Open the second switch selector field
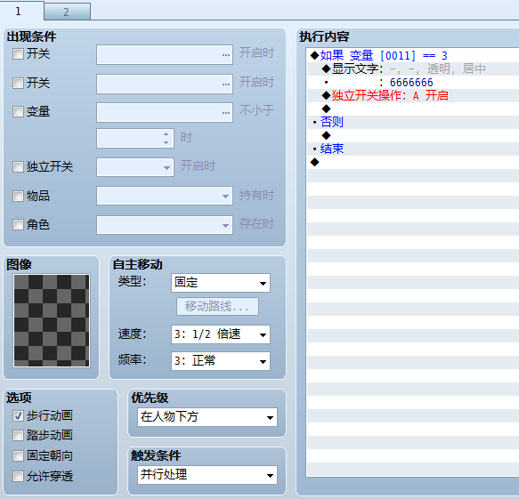 click(x=165, y=84)
